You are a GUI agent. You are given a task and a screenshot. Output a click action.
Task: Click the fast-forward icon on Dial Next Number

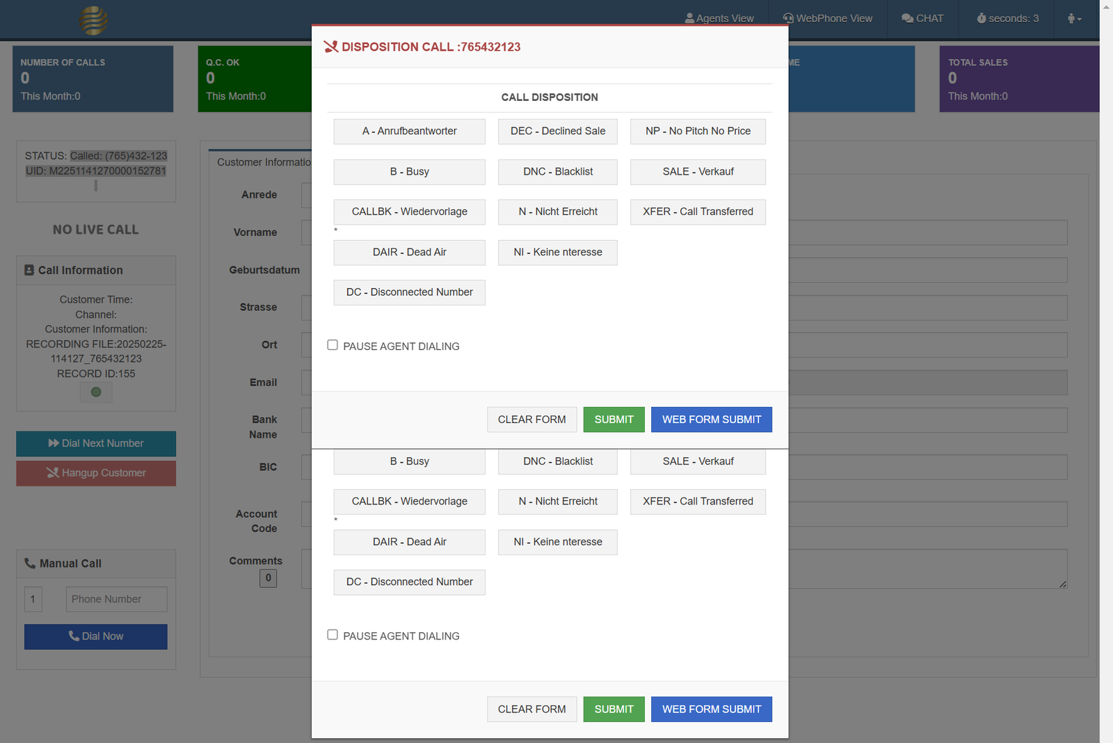54,443
